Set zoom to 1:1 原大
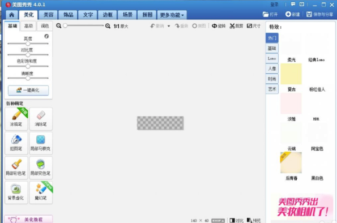Screen dimensions: 337x223 coord(121,26)
